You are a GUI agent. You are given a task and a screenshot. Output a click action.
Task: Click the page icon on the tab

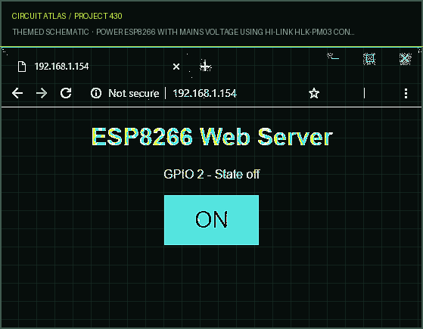(x=22, y=67)
